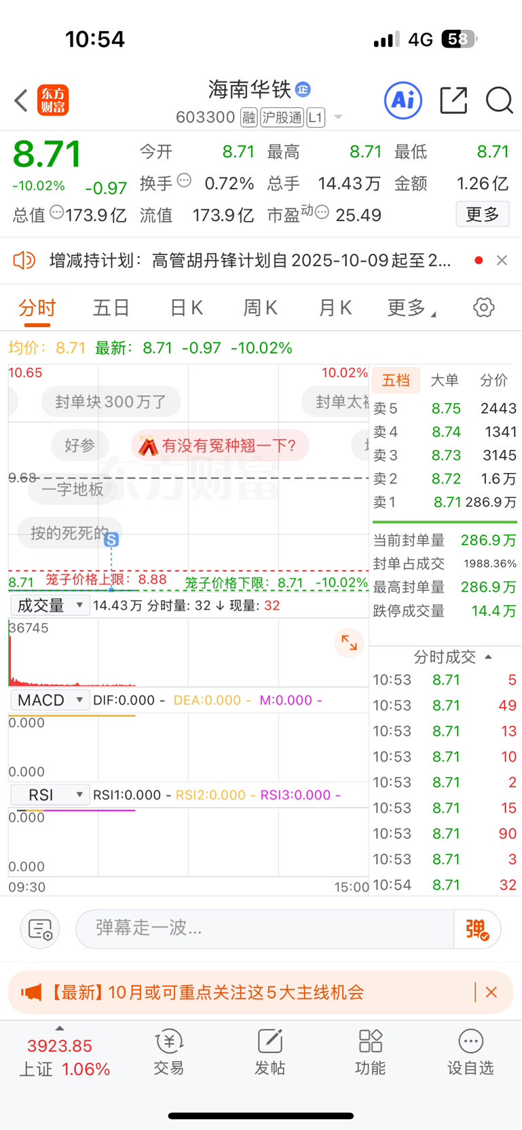Open the Ai assistant icon
Viewport: 522px width, 1130px height.
point(403,100)
